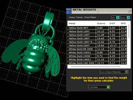The width and height of the screenshot is (133, 100).
Task: Select the bee pendant bail loop
Action: [x=48, y=22]
